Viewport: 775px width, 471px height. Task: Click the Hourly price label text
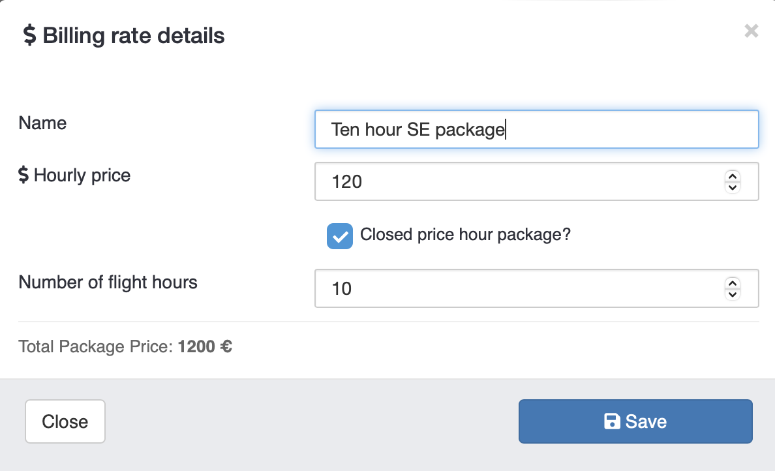(82, 175)
